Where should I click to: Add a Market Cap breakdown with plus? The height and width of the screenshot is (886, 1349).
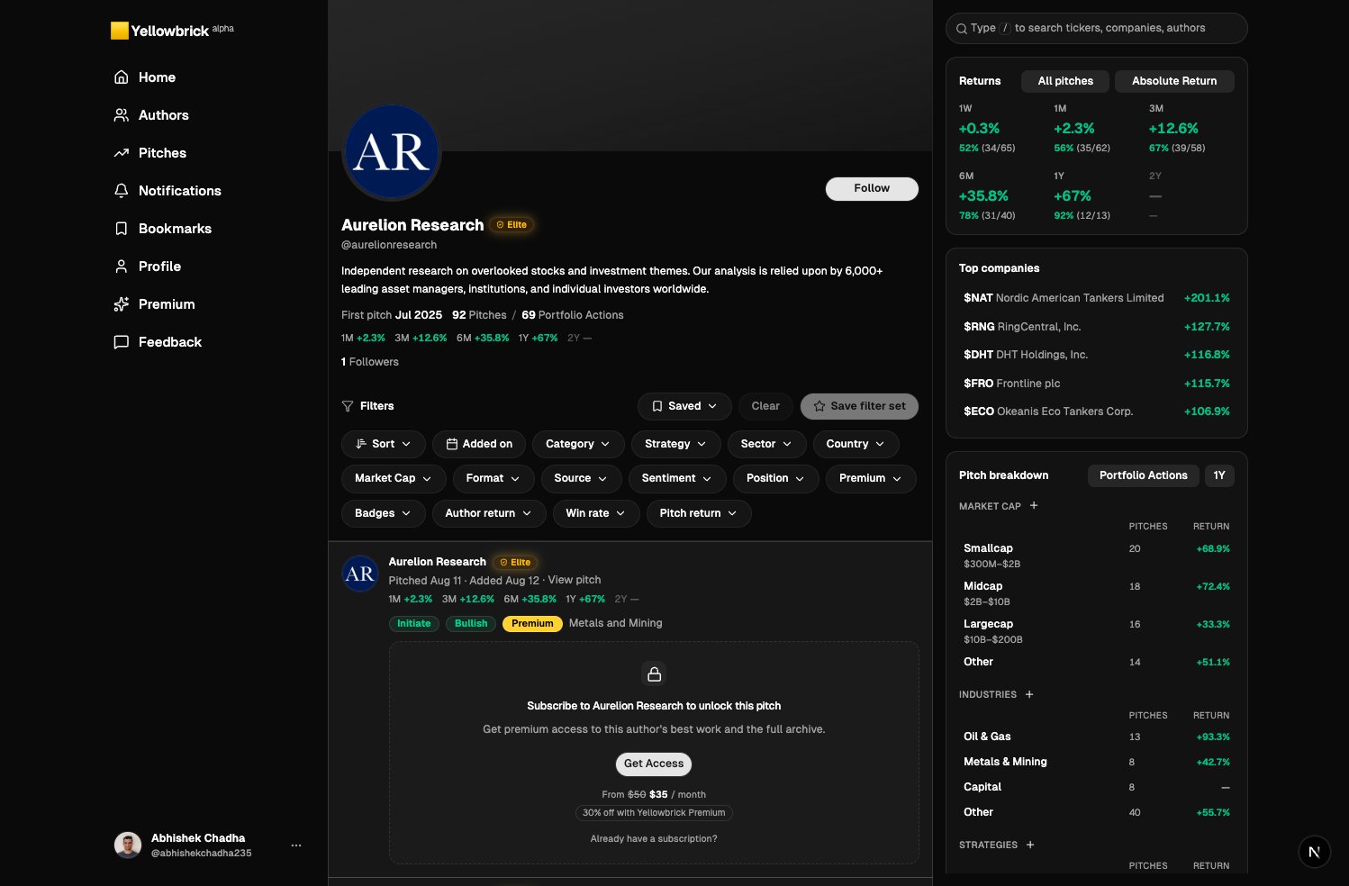[x=1034, y=506]
